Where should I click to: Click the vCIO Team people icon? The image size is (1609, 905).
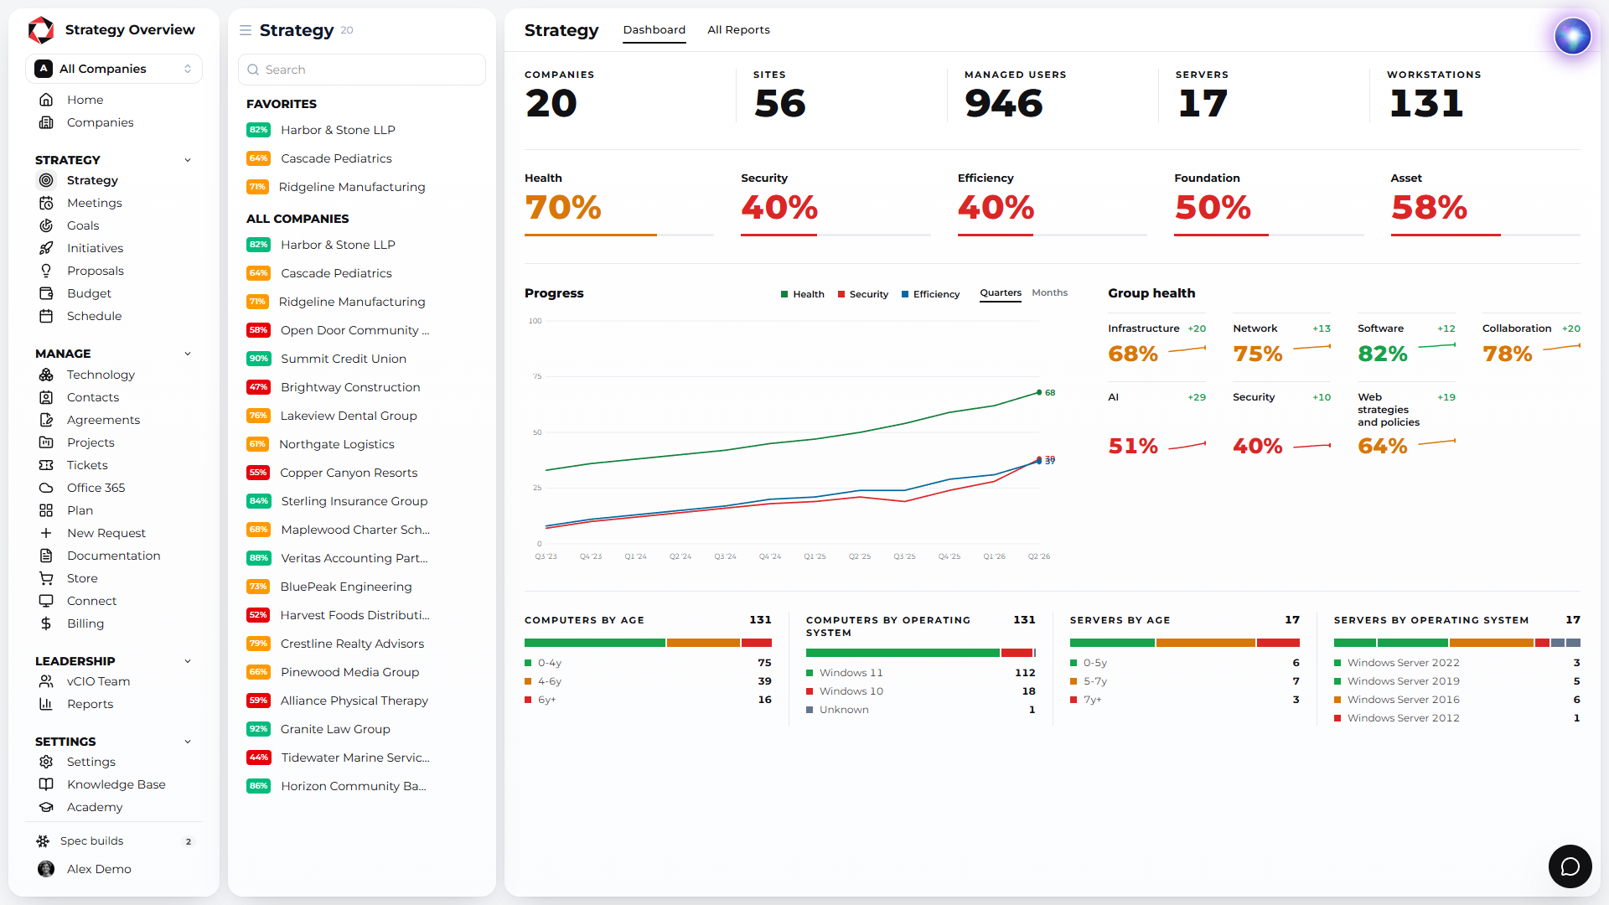[x=46, y=681]
